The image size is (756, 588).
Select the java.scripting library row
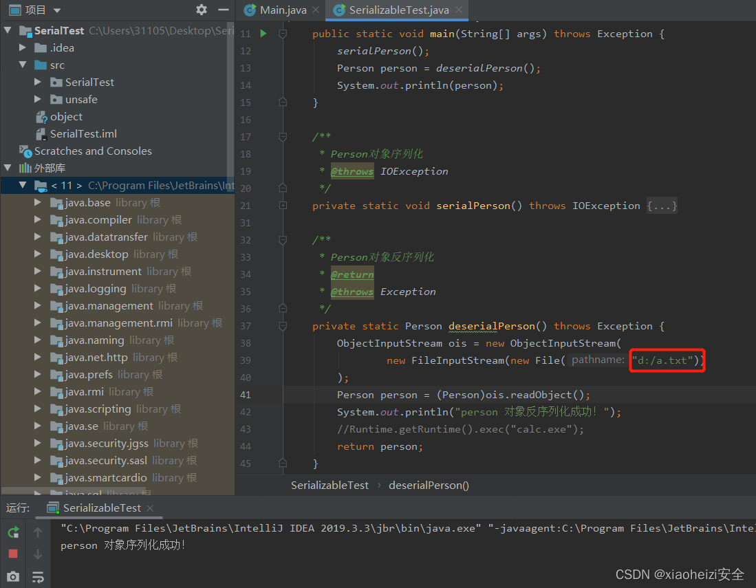(117, 409)
